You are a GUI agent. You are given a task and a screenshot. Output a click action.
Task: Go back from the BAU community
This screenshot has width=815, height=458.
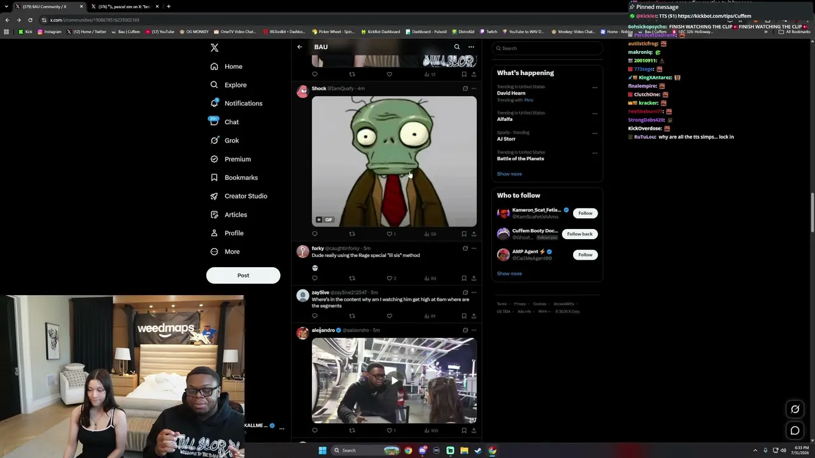(300, 47)
